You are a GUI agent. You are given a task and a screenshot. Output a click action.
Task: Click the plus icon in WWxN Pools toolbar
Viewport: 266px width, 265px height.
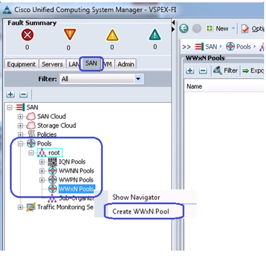[x=190, y=70]
